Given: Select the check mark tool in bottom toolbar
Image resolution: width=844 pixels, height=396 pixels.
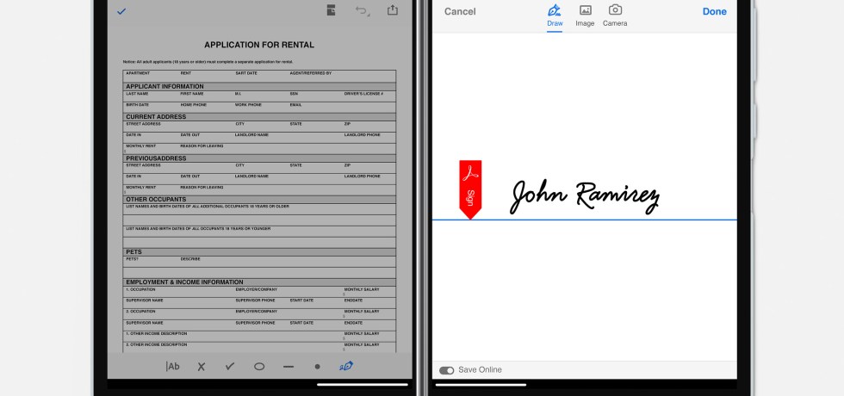Looking at the screenshot, I should click(x=230, y=366).
